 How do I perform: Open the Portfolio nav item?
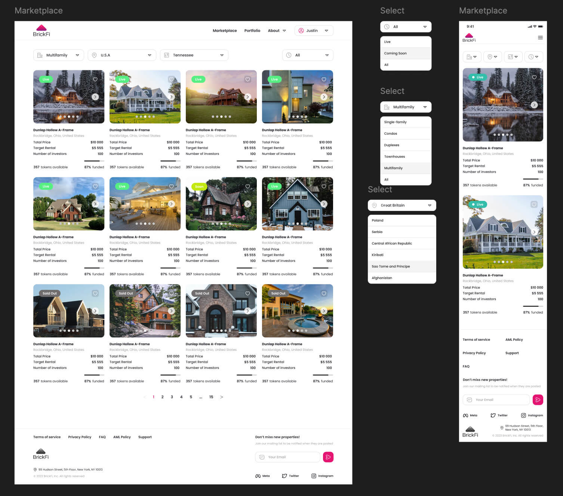(x=252, y=31)
